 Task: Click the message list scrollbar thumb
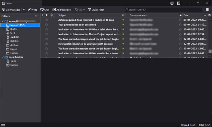(x=210, y=51)
